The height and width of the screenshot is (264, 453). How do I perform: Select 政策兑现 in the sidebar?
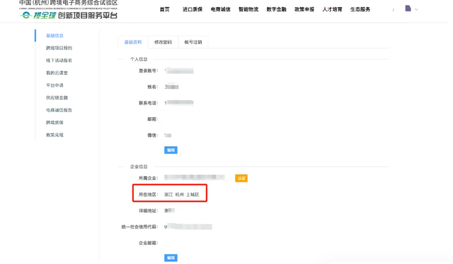(x=55, y=135)
